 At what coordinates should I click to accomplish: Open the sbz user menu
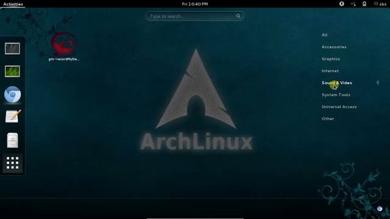[x=380, y=4]
